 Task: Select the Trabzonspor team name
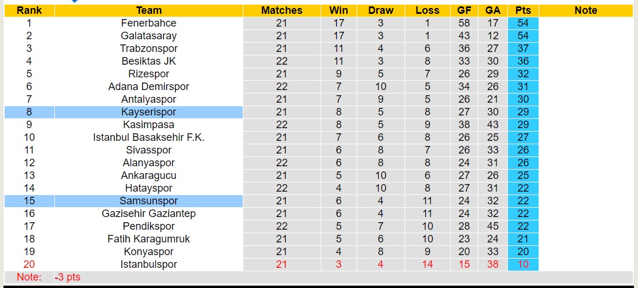coord(149,48)
